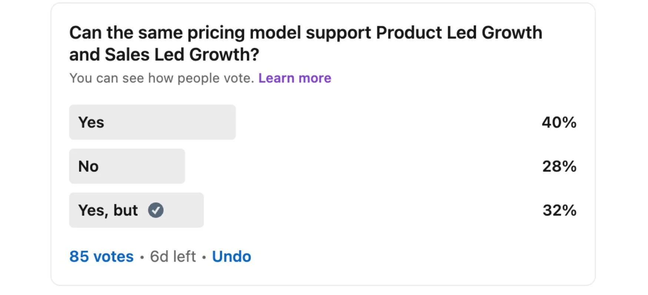Click the 'No' option label text
Screen dimensions: 648x295
[x=88, y=166]
